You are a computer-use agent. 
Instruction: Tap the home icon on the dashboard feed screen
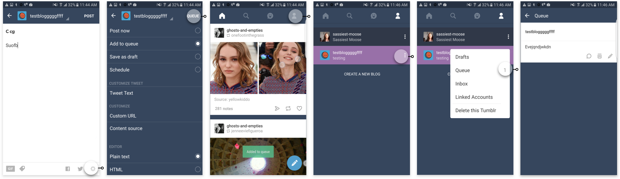tap(222, 16)
